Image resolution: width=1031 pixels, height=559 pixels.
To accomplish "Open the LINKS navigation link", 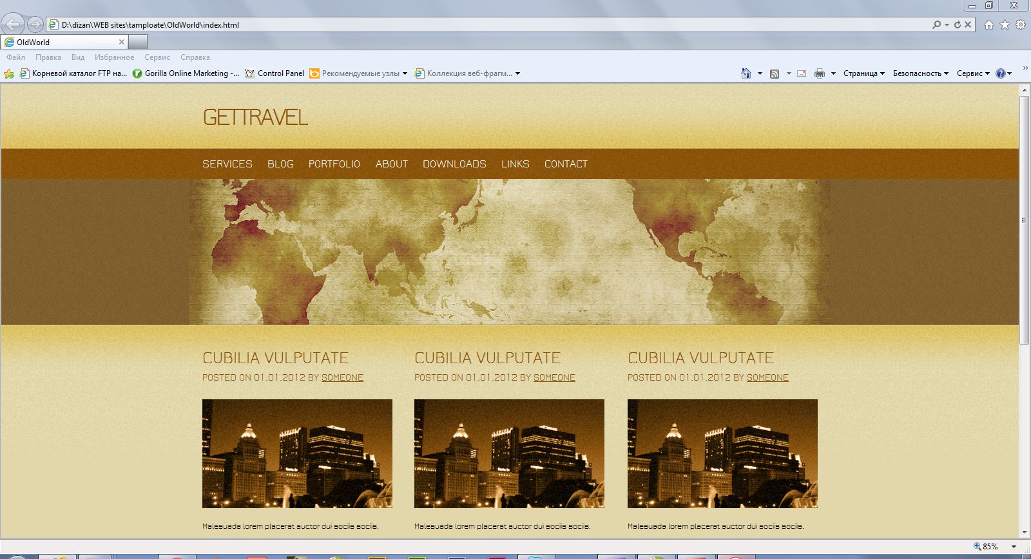I will click(515, 164).
